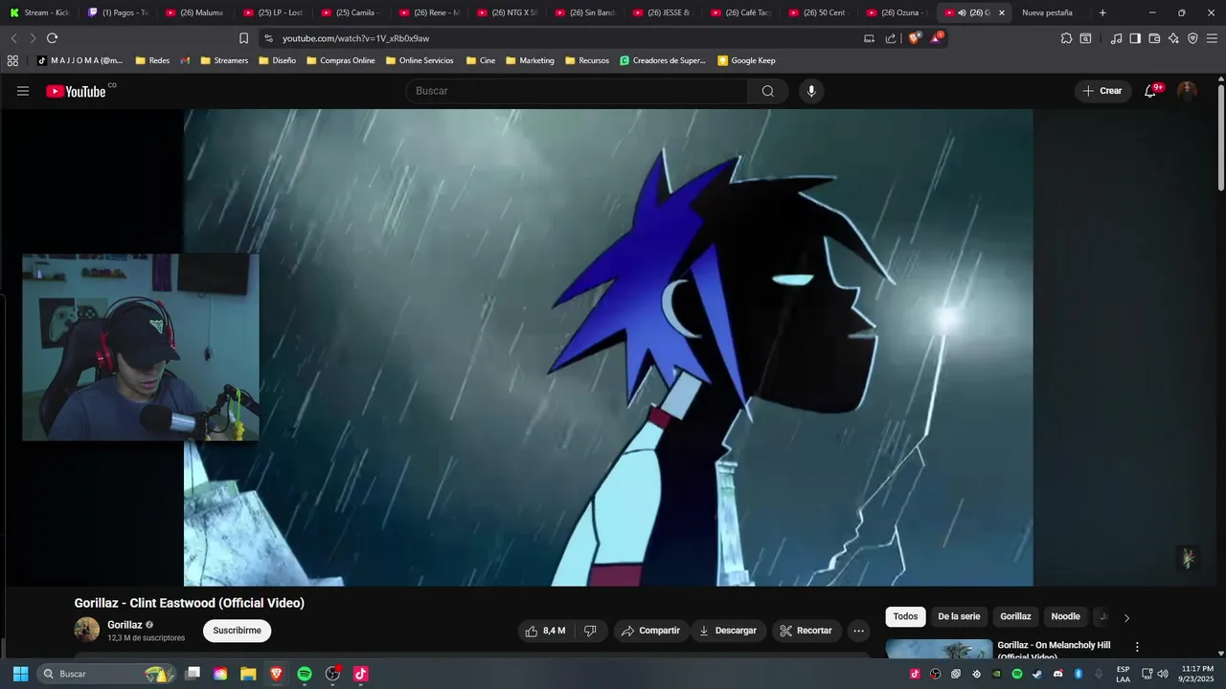1226x689 pixels.
Task: Select the Noodle filter chip
Action: tap(1065, 617)
